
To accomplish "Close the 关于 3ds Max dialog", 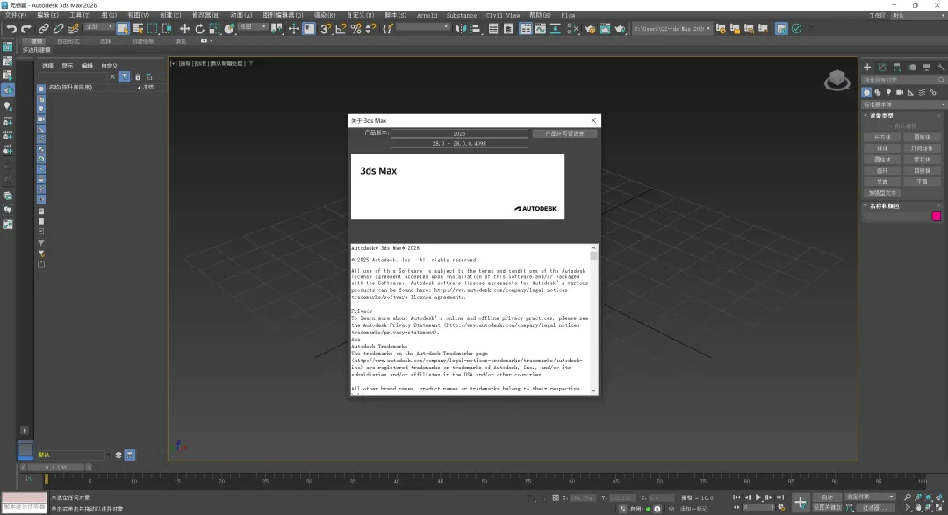I will coord(593,120).
